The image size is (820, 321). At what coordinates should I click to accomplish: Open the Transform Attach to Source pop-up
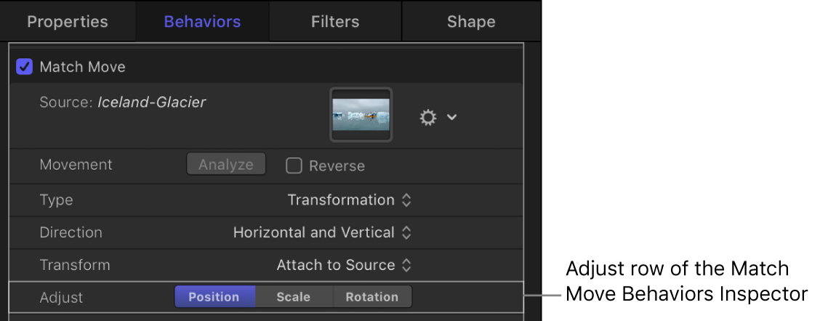point(344,266)
